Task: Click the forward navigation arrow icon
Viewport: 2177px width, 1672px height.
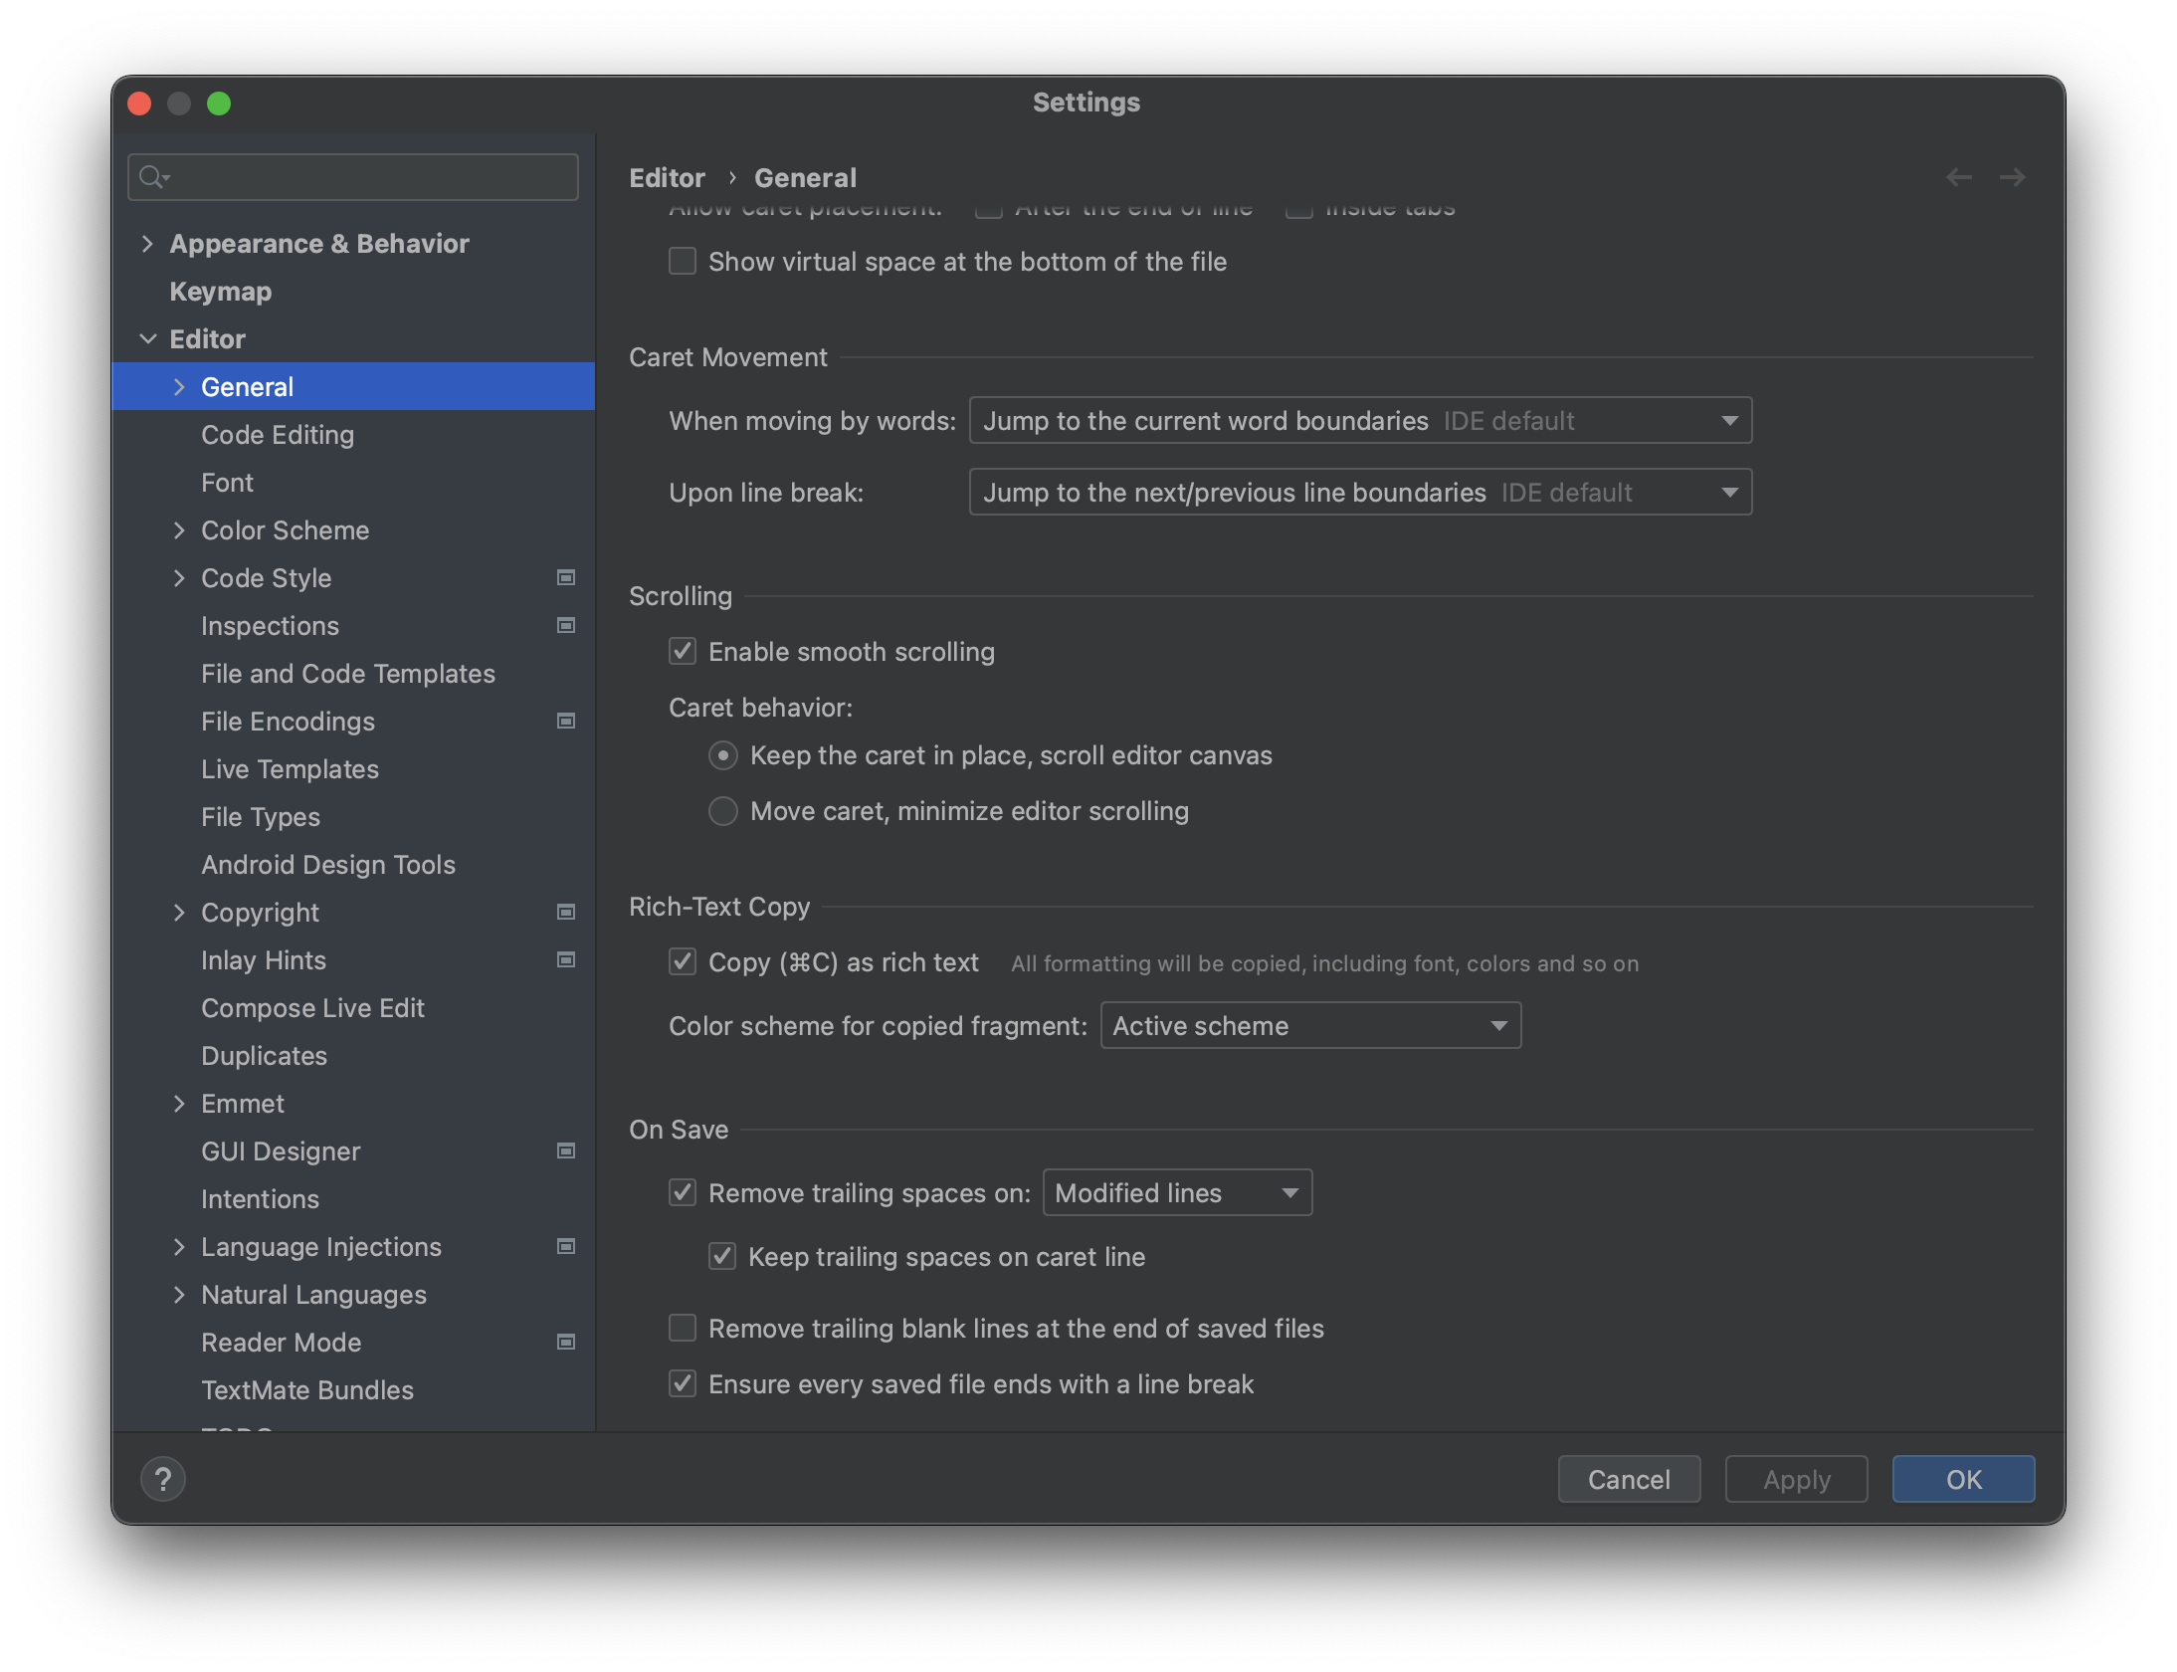Action: [x=2012, y=177]
